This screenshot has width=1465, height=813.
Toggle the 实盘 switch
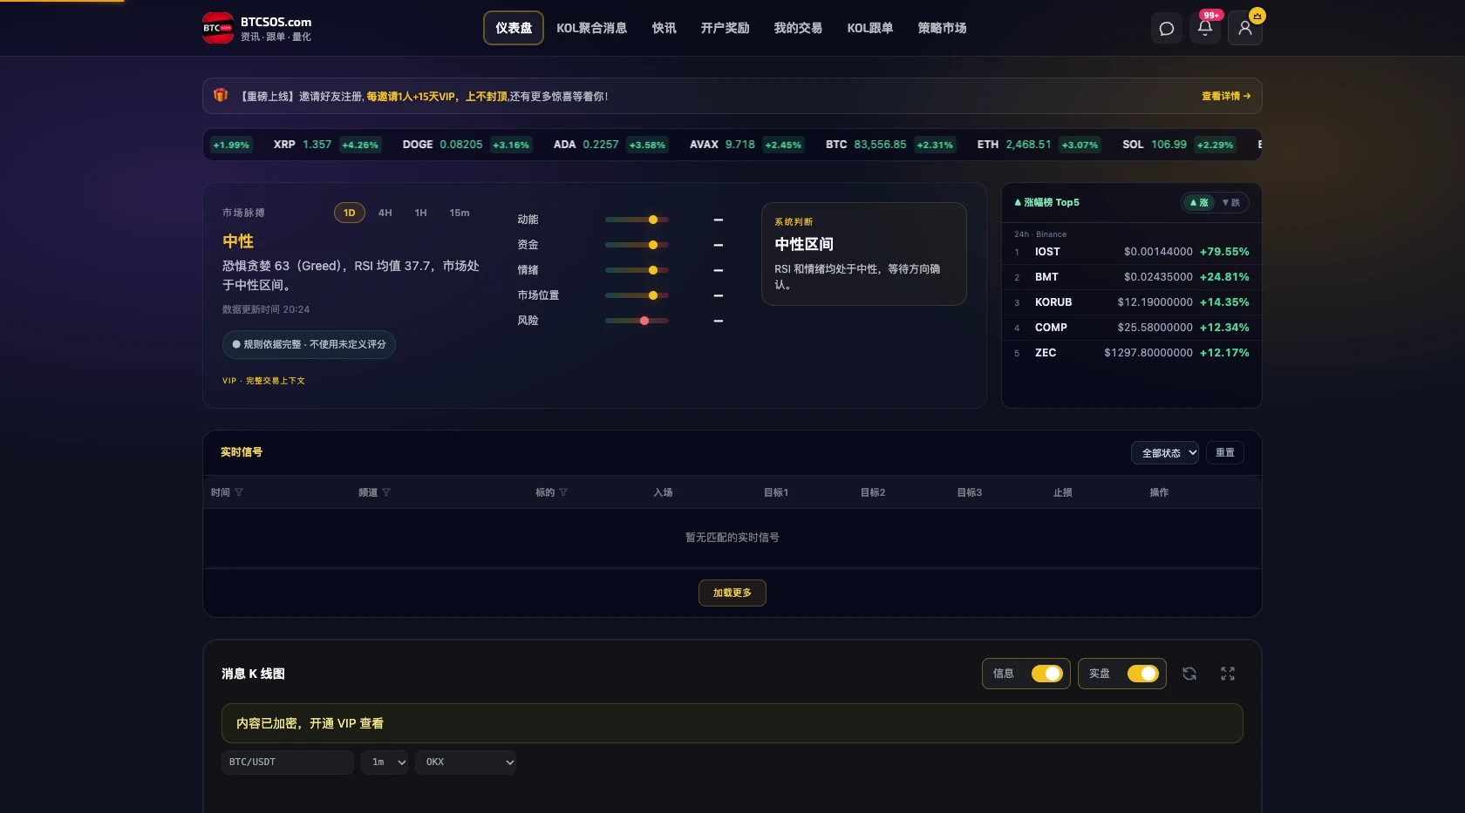1142,674
